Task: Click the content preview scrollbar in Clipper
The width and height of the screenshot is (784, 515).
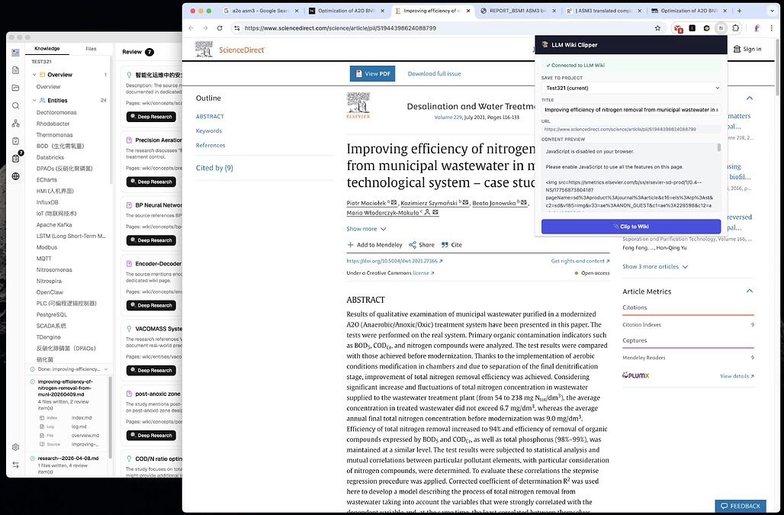Action: 719,147
